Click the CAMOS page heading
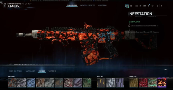Viewport: 173px width, 90px height. pyautogui.click(x=13, y=6)
